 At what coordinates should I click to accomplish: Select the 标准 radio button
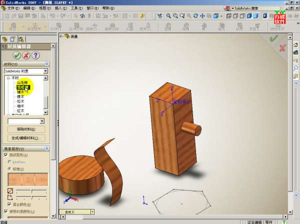coord(9,169)
